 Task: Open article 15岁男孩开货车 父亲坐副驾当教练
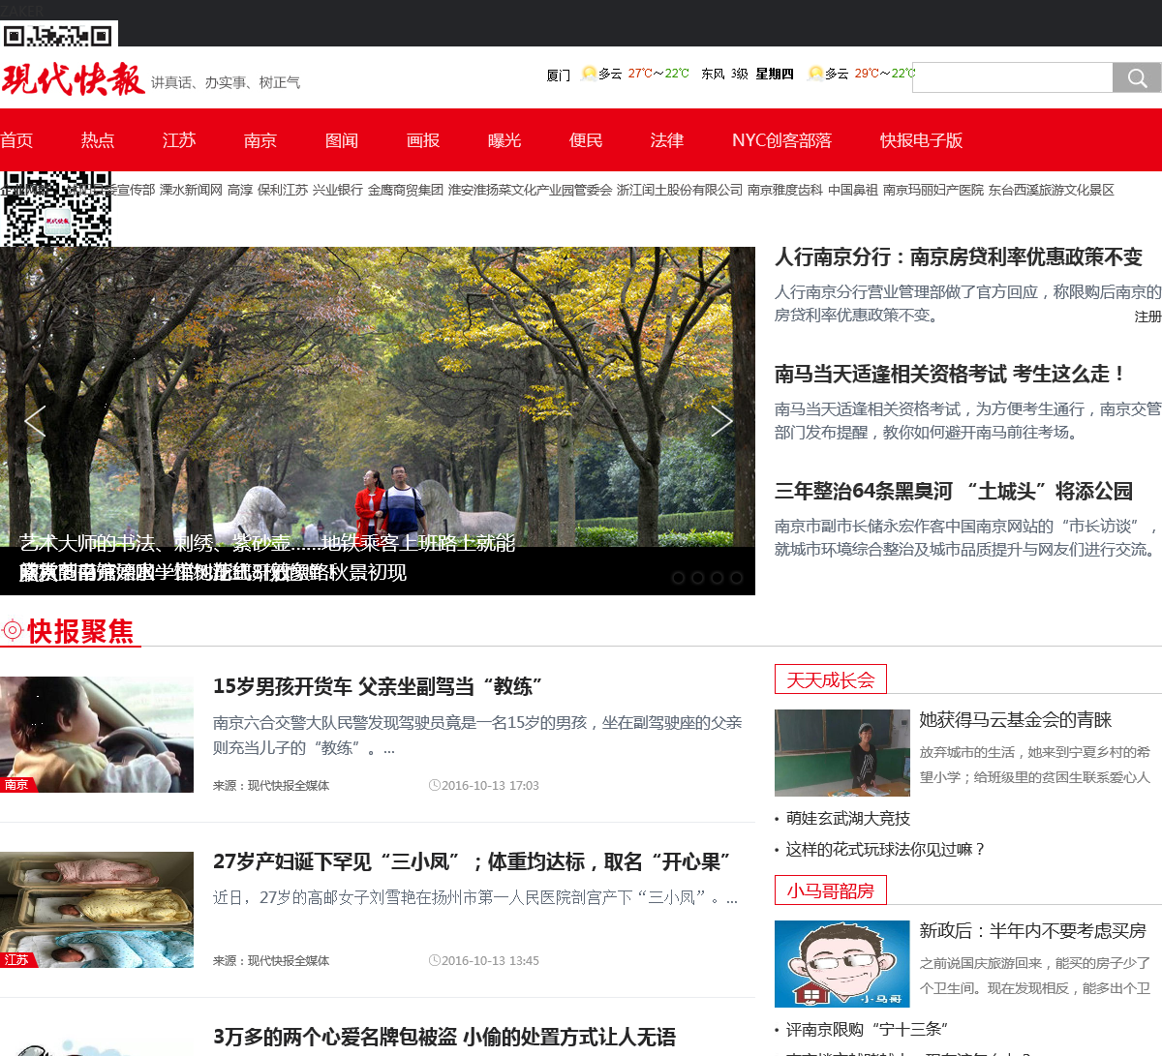pos(378,686)
